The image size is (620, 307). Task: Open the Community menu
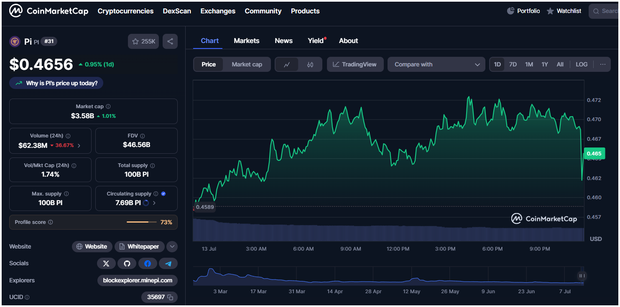pos(263,11)
